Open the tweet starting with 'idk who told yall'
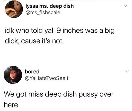 pos(60,36)
